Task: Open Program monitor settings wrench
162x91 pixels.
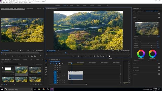Action: point(119,51)
